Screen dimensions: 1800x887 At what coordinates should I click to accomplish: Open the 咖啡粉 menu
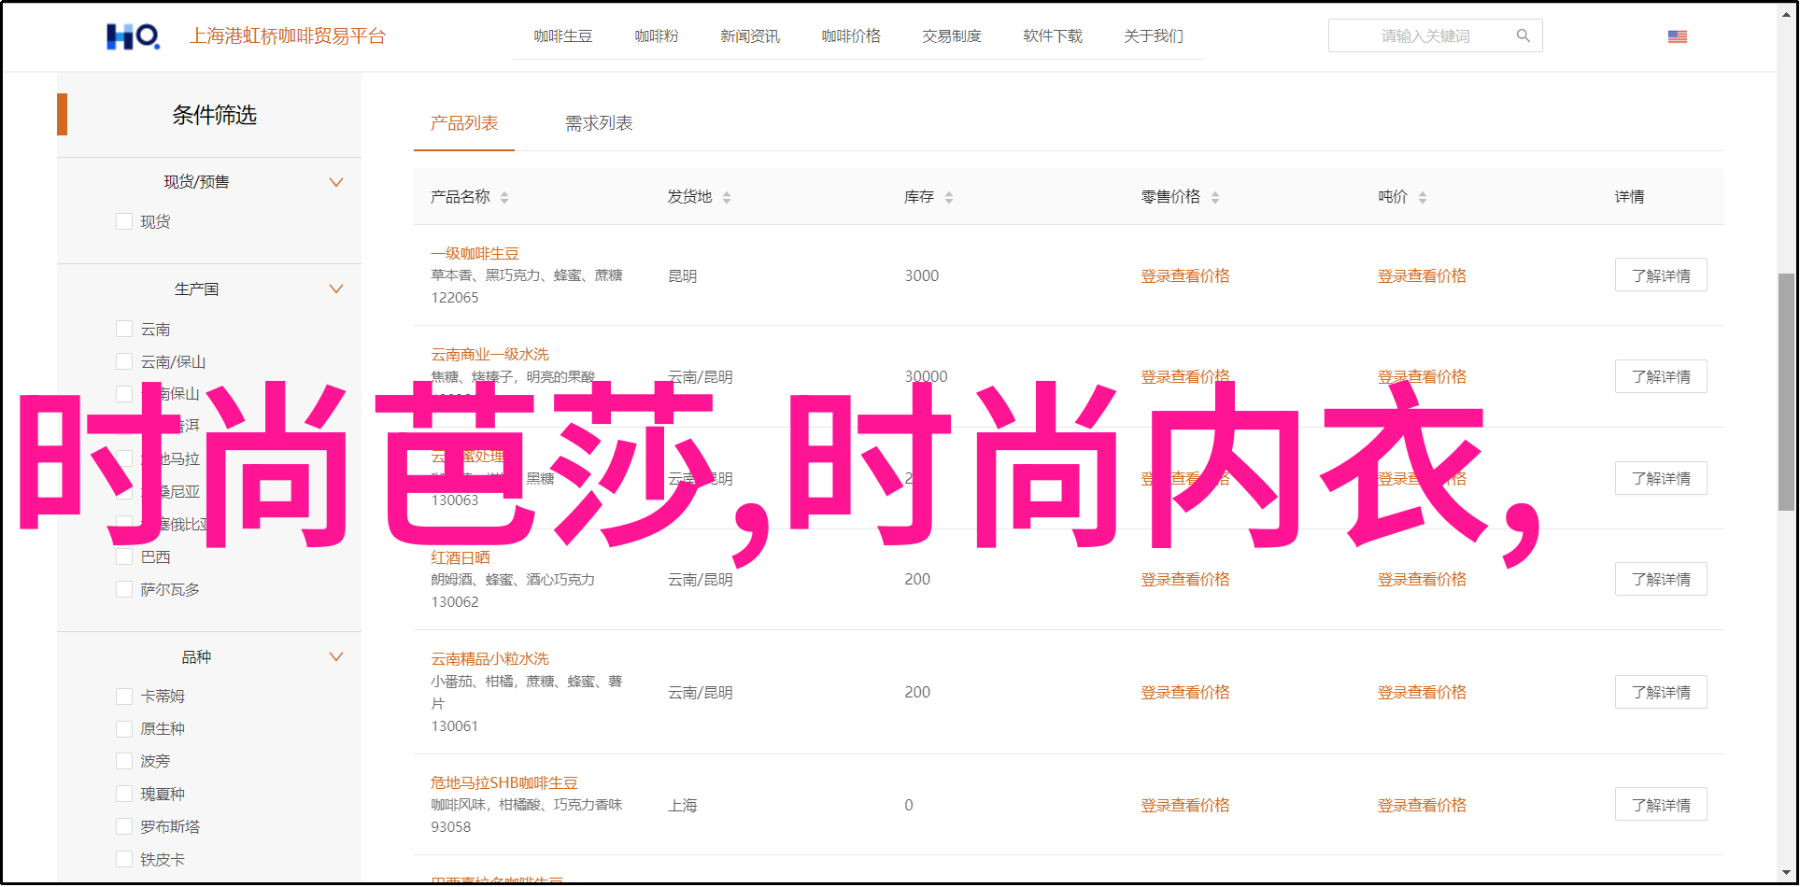pos(657,36)
